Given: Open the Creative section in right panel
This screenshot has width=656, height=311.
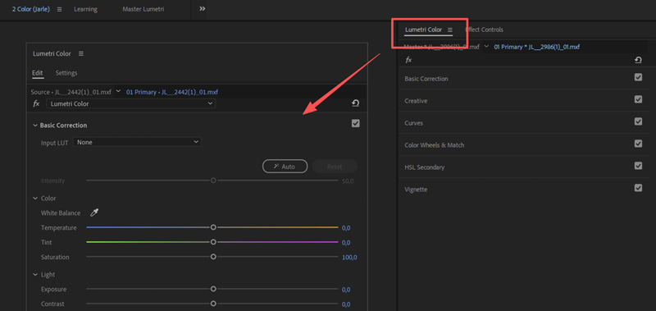Looking at the screenshot, I should (416, 101).
